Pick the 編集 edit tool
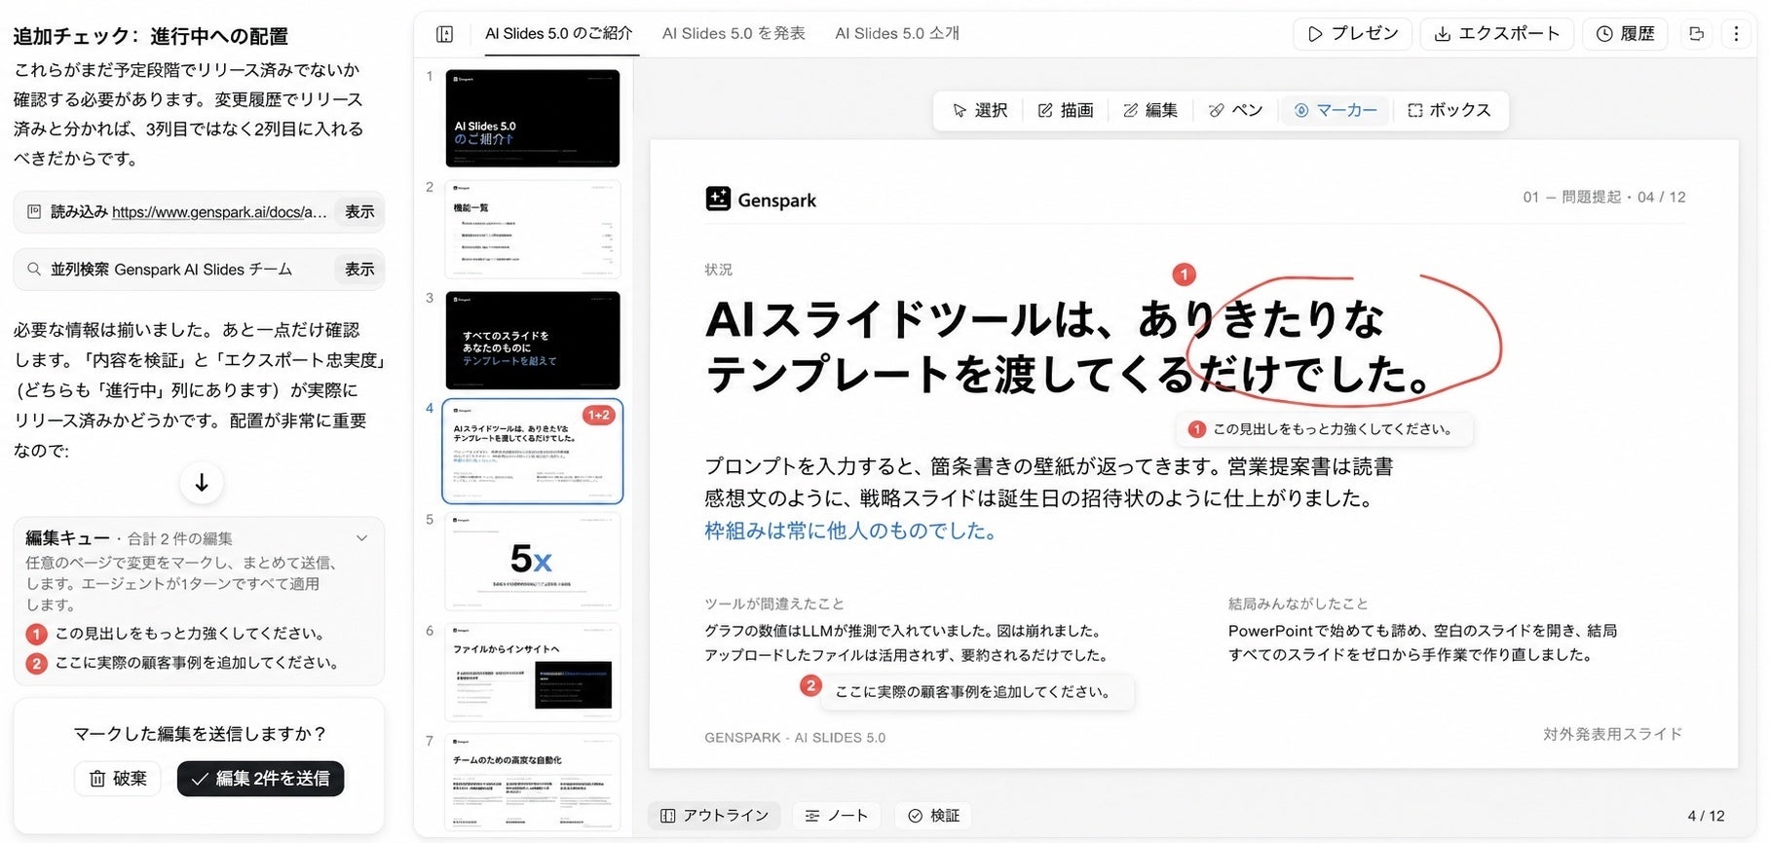The image size is (1769, 843). tap(1150, 110)
